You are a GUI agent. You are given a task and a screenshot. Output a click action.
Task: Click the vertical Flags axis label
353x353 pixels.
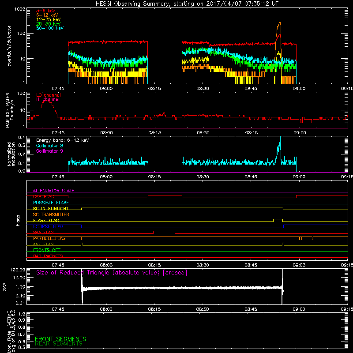[18, 220]
